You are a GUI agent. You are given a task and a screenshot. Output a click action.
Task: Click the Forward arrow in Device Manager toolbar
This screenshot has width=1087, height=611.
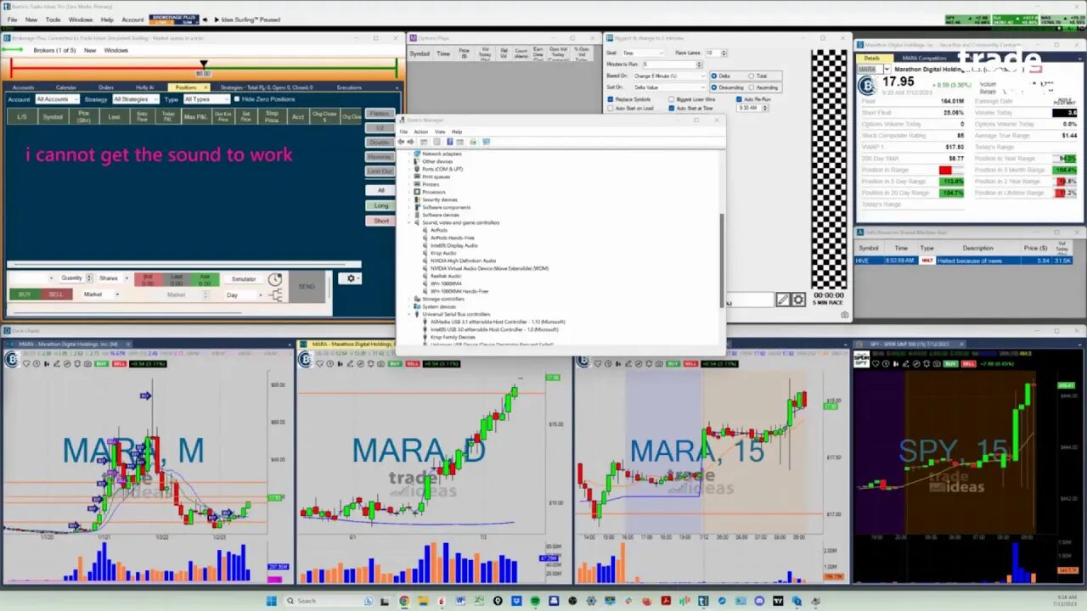411,142
